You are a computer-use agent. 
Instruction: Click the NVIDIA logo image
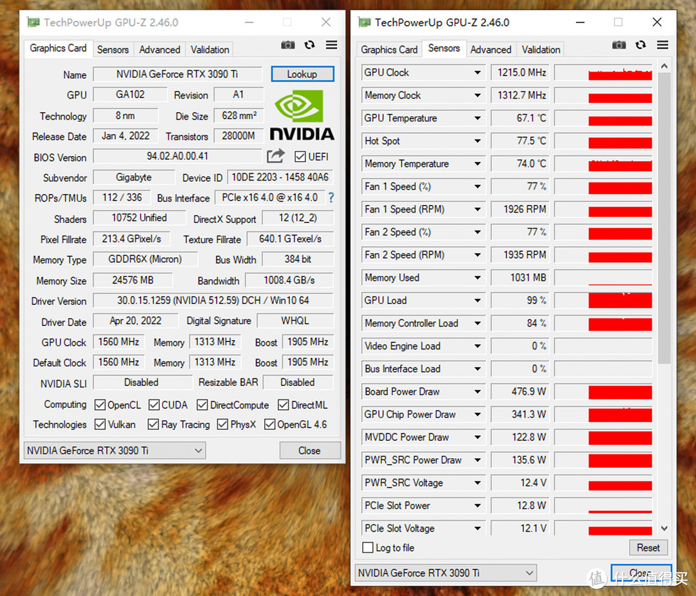coord(302,115)
